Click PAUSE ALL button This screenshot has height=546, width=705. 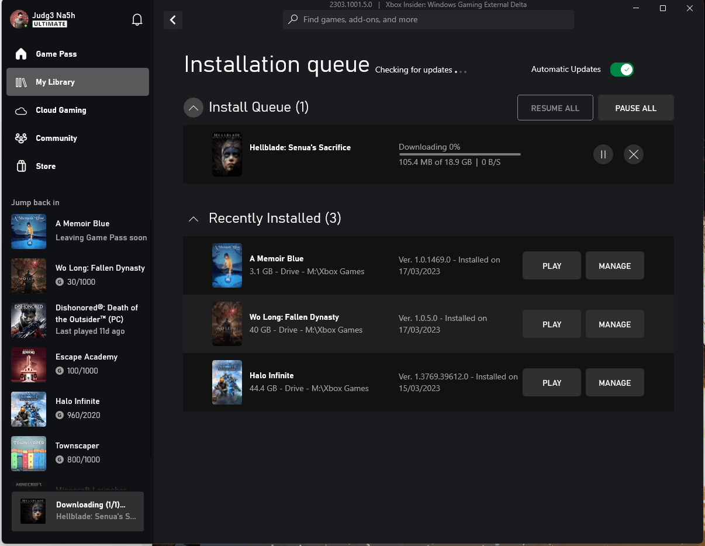click(636, 108)
